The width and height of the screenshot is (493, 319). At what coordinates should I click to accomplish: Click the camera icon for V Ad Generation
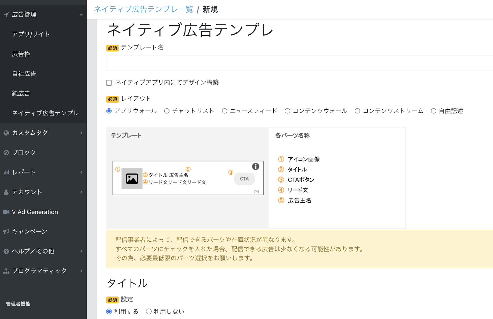pyautogui.click(x=6, y=212)
